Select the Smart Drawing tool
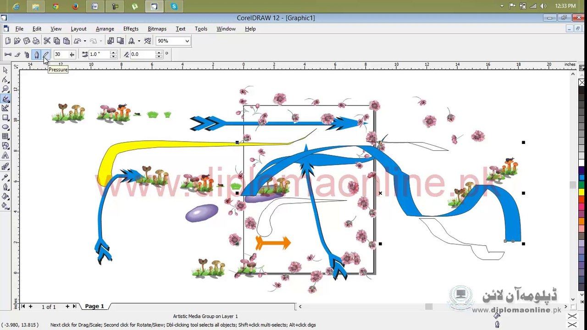This screenshot has height=330, width=587. click(x=6, y=108)
